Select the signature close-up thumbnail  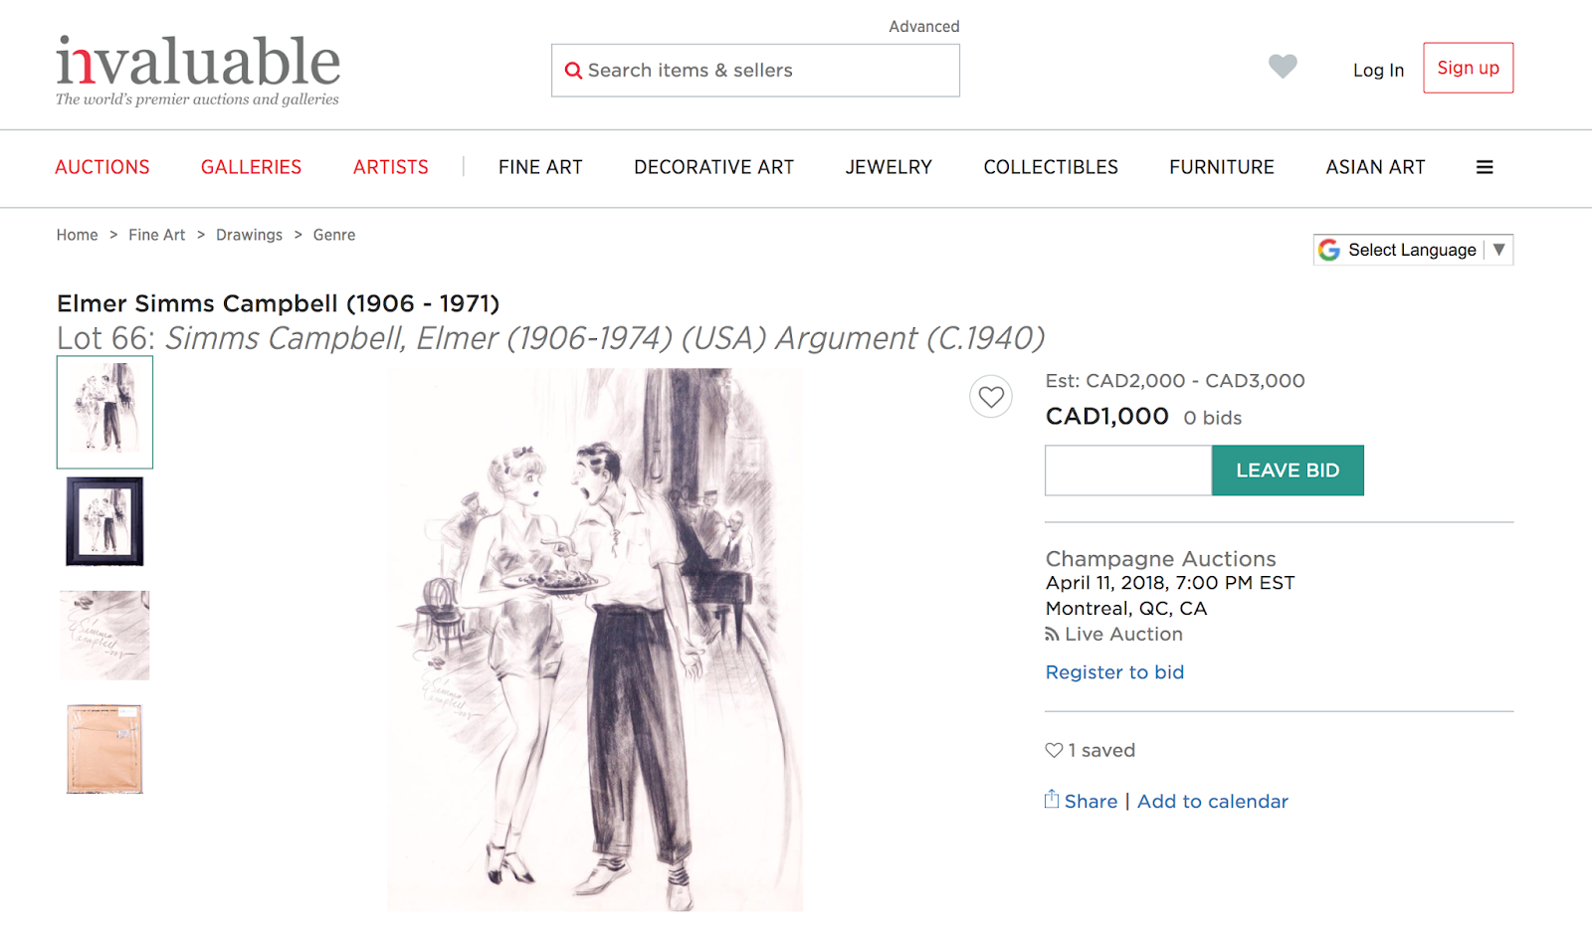tap(104, 636)
